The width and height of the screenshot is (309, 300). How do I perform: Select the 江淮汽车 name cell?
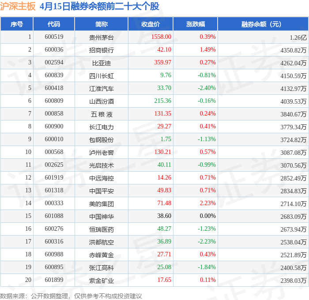pos(101,89)
